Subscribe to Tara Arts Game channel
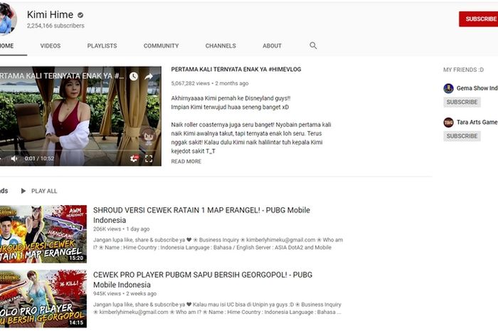The height and width of the screenshot is (331, 498). point(462,136)
